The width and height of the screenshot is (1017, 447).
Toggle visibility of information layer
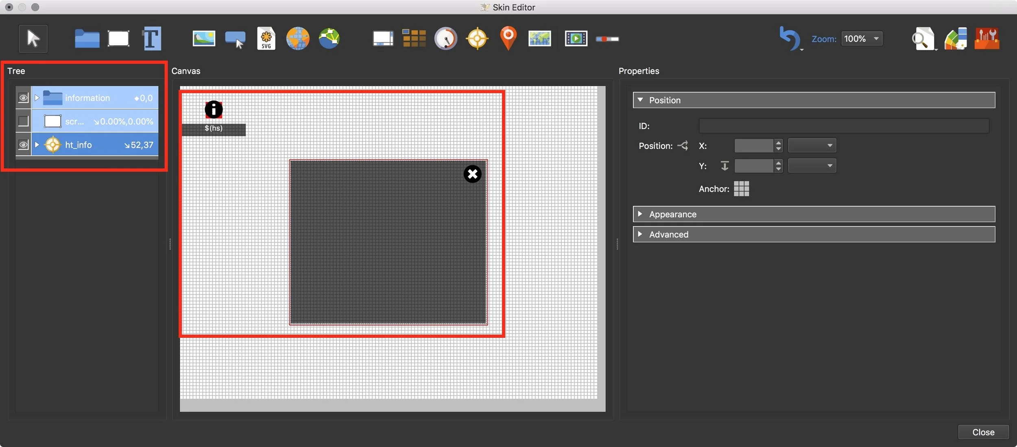23,98
